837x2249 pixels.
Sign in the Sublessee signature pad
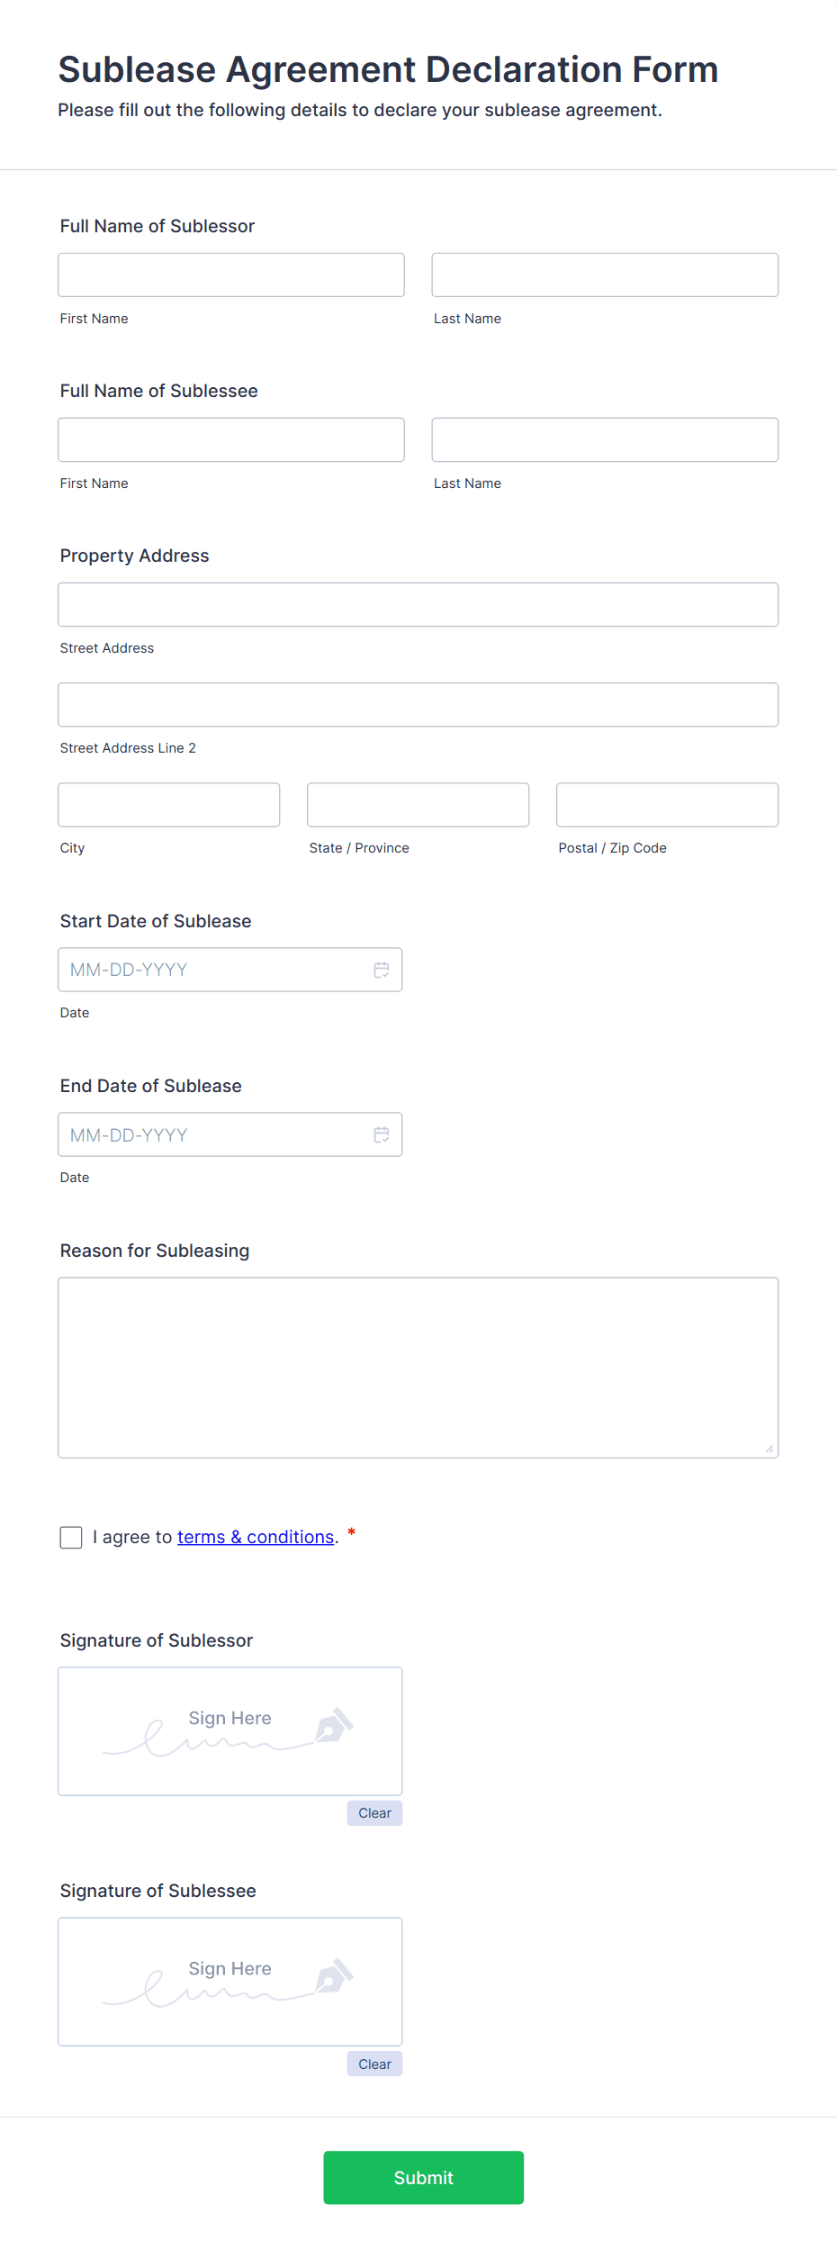click(x=229, y=1981)
